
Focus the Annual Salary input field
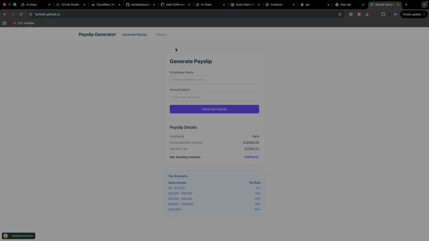coord(214,97)
